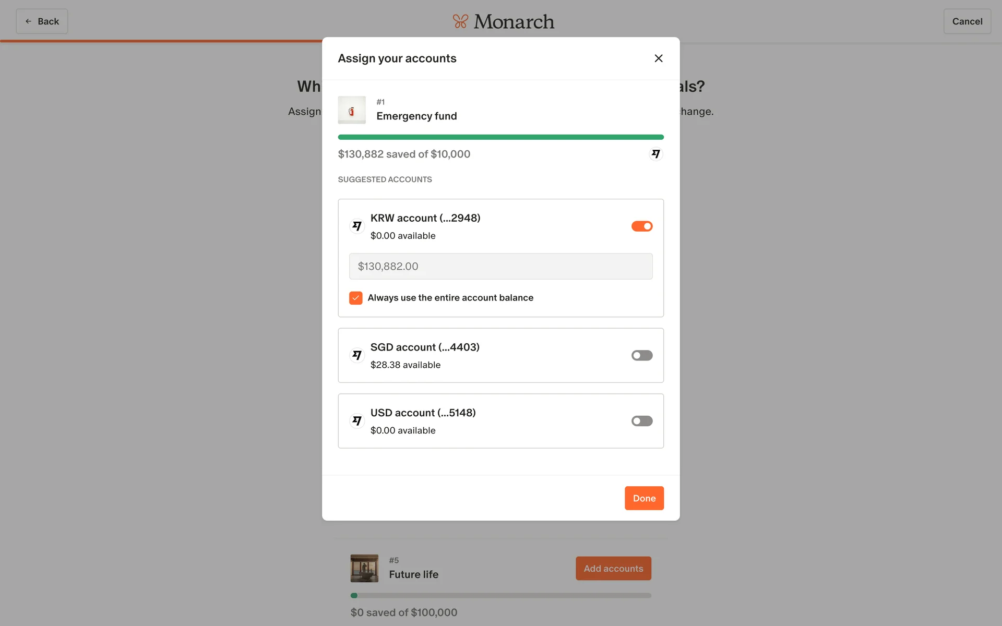Click the SGD account Wise logo icon
This screenshot has width=1002, height=626.
[x=357, y=355]
